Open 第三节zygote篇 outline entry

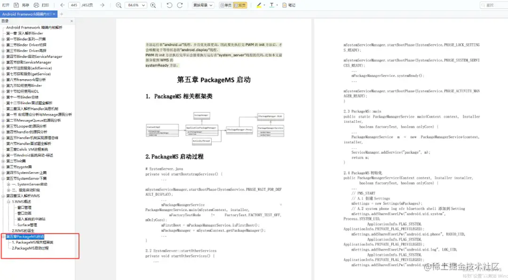coord(19,167)
